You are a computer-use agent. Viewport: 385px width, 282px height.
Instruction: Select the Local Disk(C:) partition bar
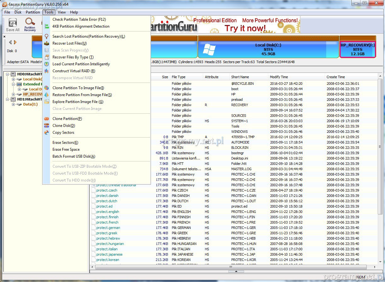click(x=268, y=49)
